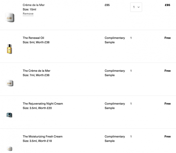This screenshot has width=176, height=153.
Task: Click the Rejuvenating Night Cream jar image
Action: coord(9,115)
